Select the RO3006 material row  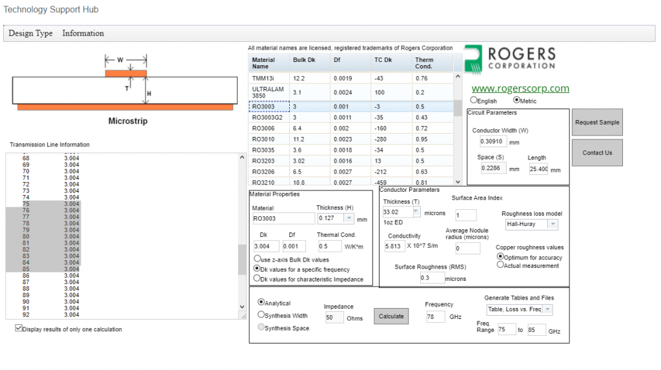point(351,128)
